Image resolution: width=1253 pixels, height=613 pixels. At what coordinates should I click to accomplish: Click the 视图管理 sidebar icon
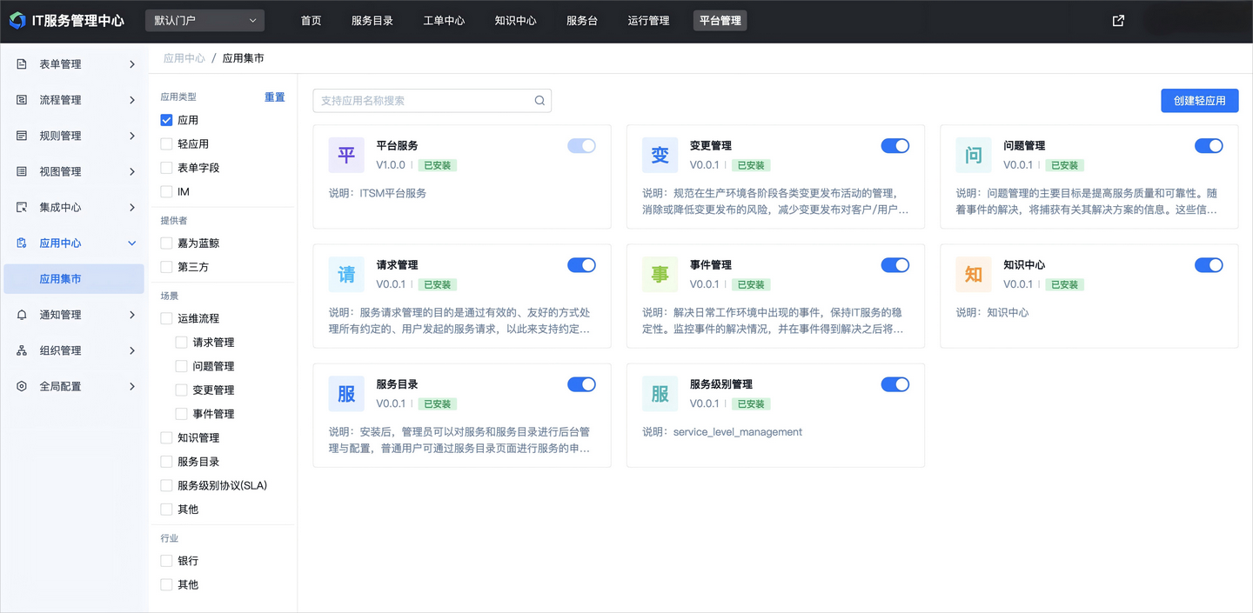coord(21,170)
